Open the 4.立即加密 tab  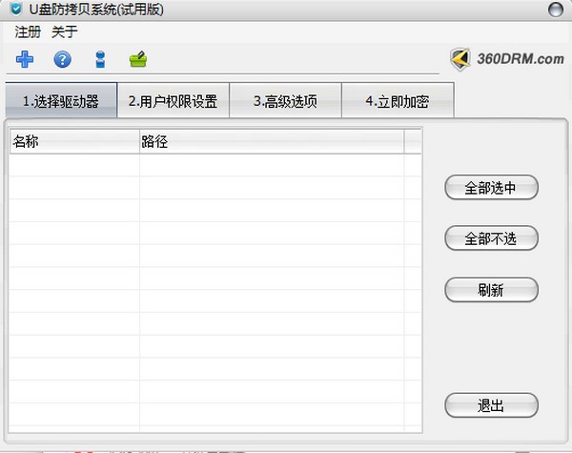coord(398,101)
